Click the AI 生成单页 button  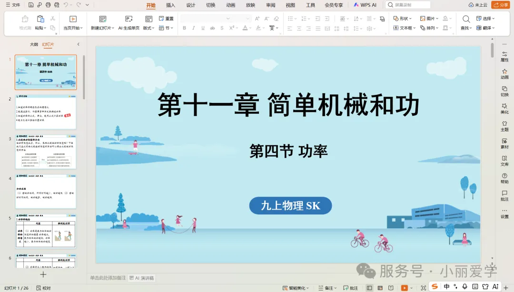tap(129, 23)
